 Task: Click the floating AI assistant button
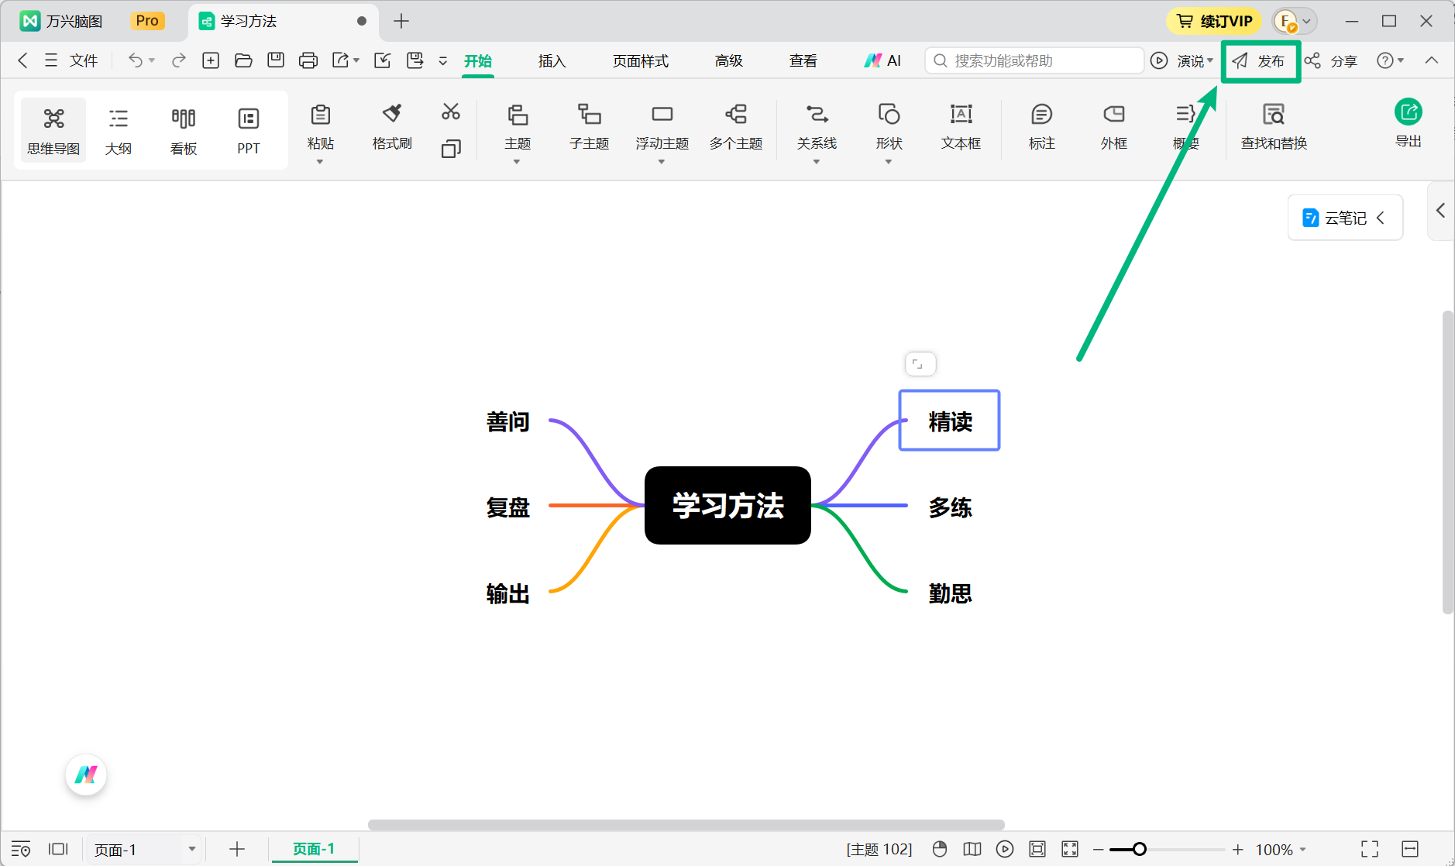(x=86, y=775)
